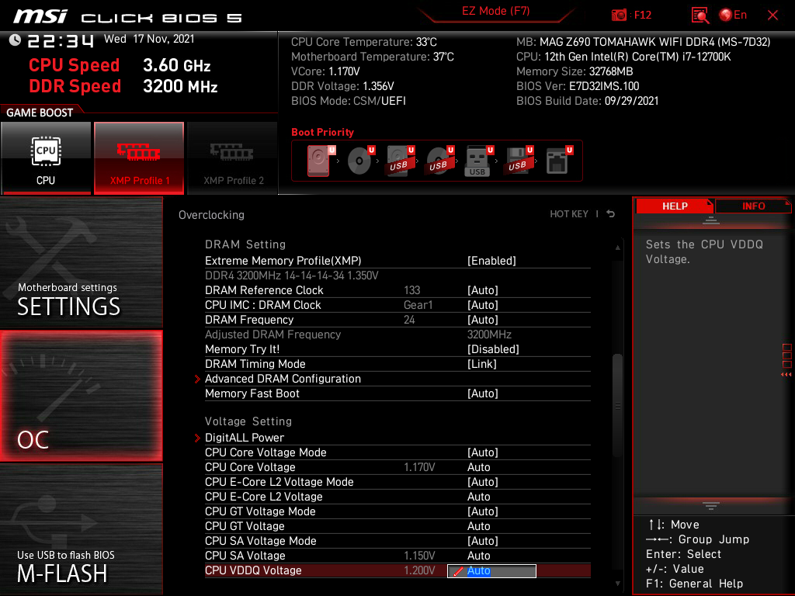This screenshot has width=795, height=596.
Task: Open CPU E-Core L2 Voltage Mode dropdown
Action: click(x=483, y=481)
